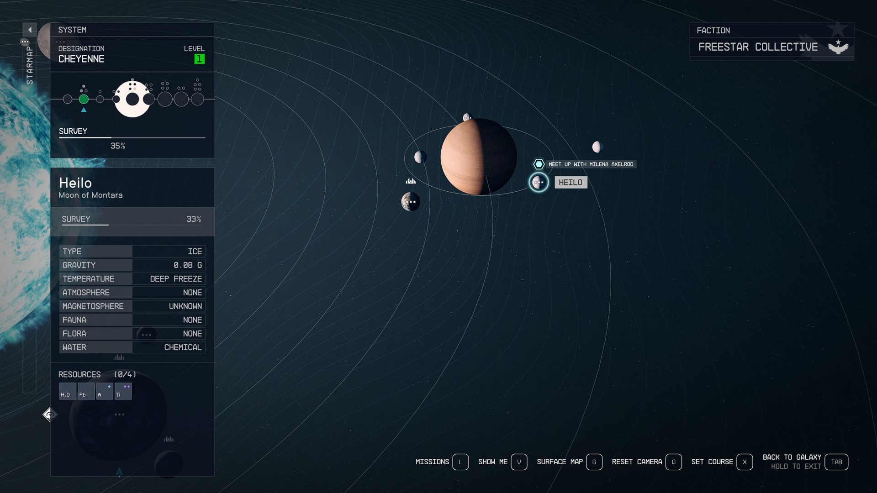Select the green planet node in system diagram
Image resolution: width=877 pixels, height=493 pixels.
[x=84, y=99]
